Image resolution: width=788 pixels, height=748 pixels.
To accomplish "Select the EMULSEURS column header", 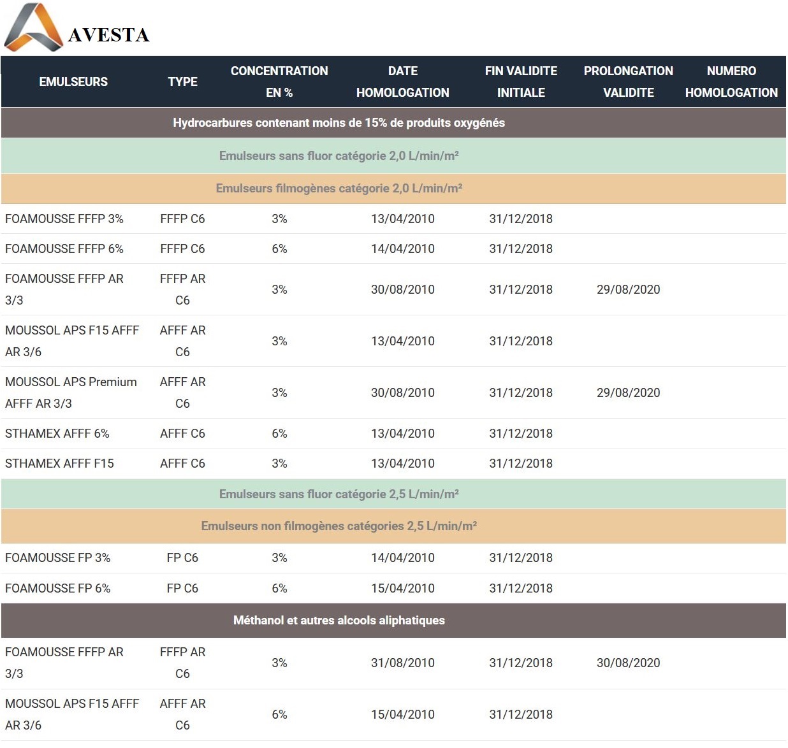I will click(x=73, y=82).
